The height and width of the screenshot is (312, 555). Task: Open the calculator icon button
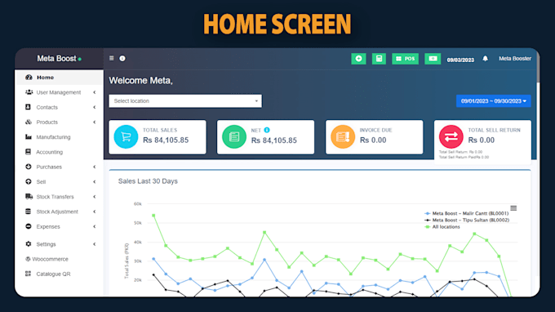379,59
